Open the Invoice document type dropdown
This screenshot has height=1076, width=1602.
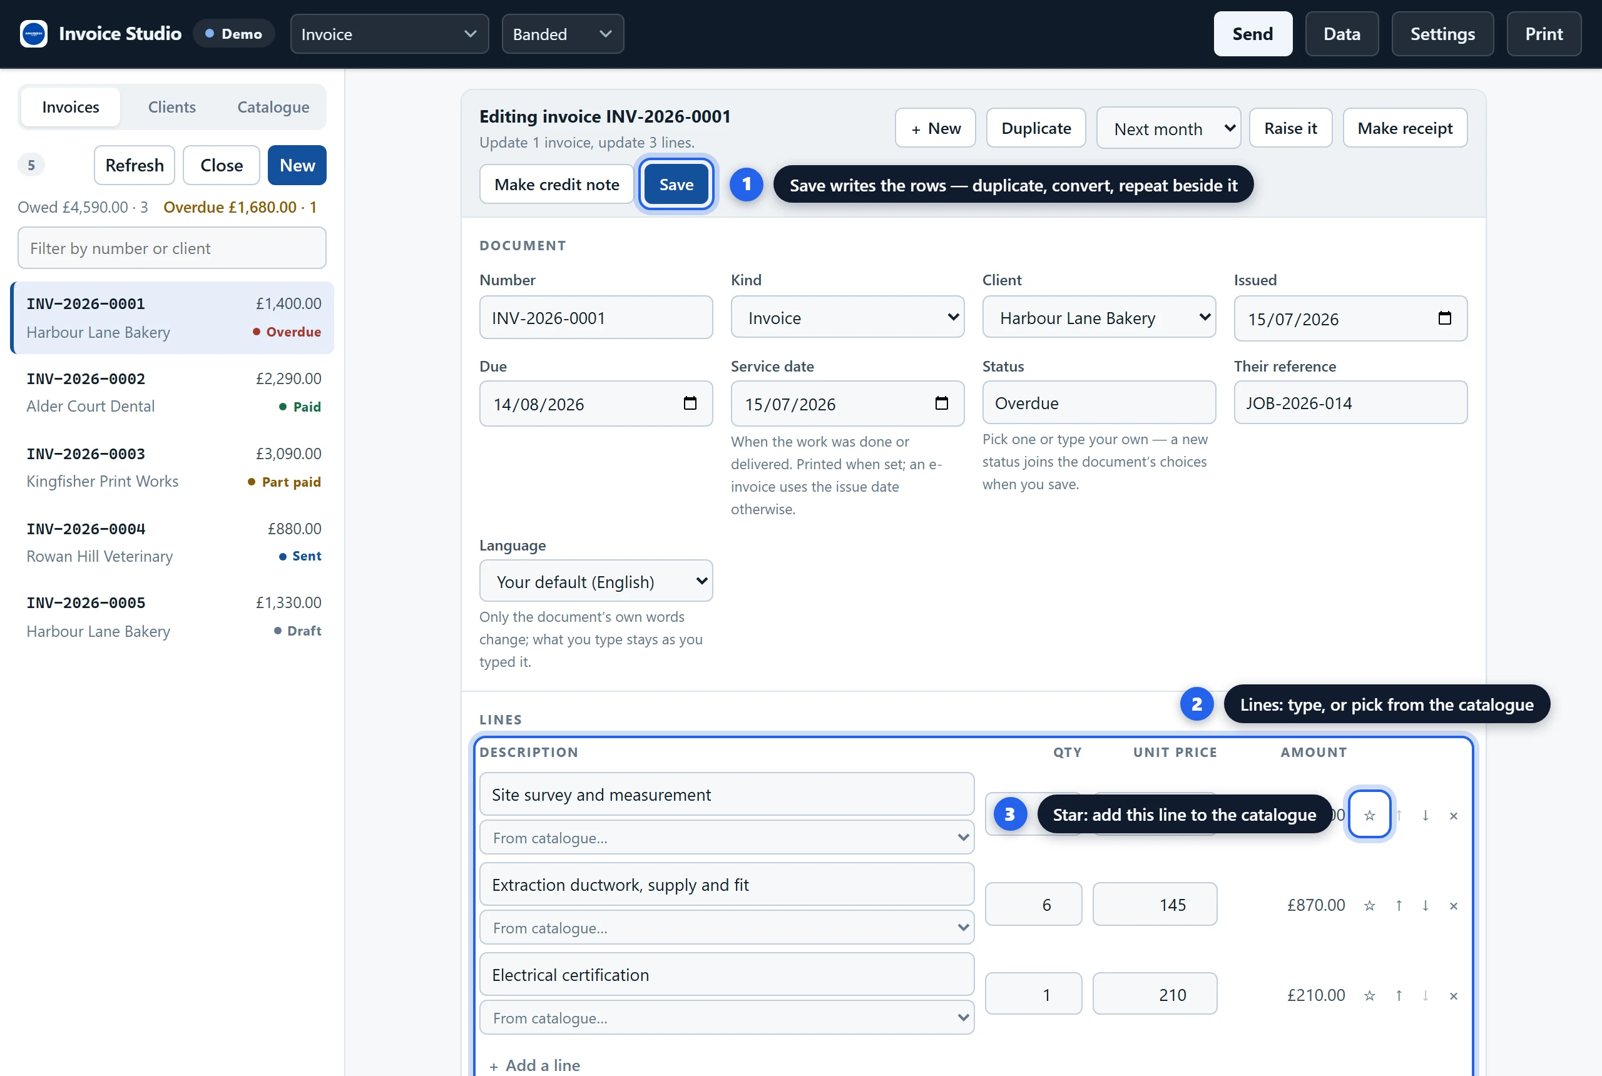(x=389, y=34)
